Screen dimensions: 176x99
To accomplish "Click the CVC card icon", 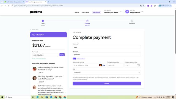I will (138, 65).
